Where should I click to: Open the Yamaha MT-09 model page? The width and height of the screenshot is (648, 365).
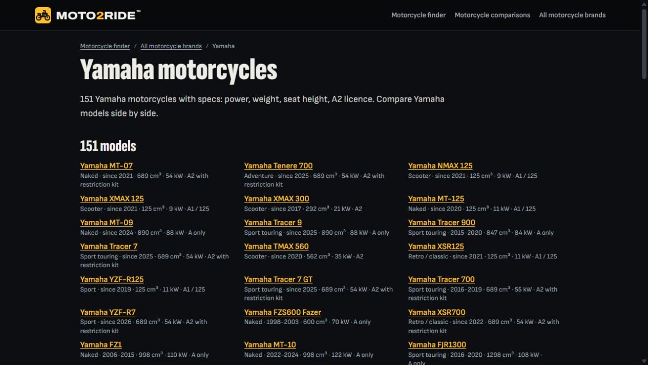click(107, 222)
